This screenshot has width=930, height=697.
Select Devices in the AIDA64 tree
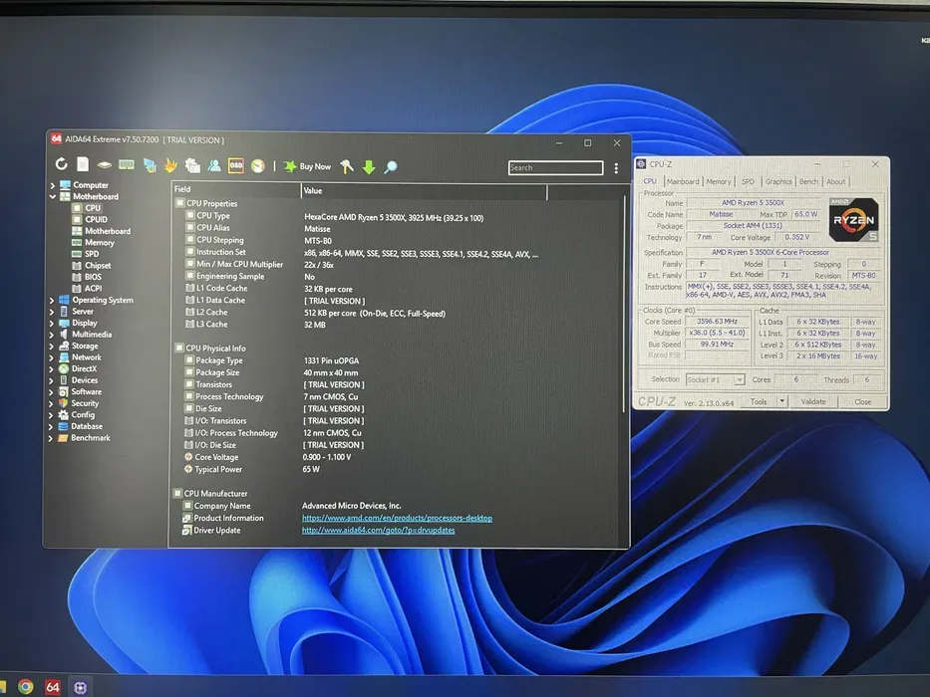tap(85, 380)
